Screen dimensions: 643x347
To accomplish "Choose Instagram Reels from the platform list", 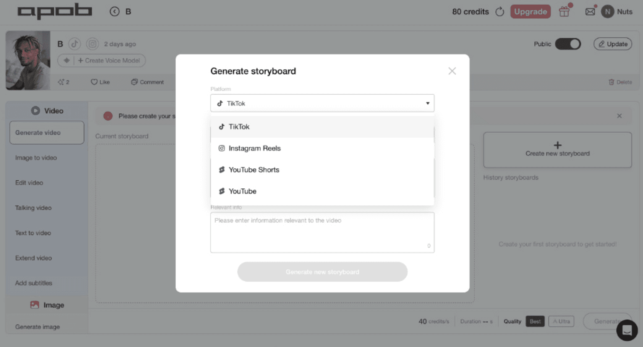I will pyautogui.click(x=322, y=148).
